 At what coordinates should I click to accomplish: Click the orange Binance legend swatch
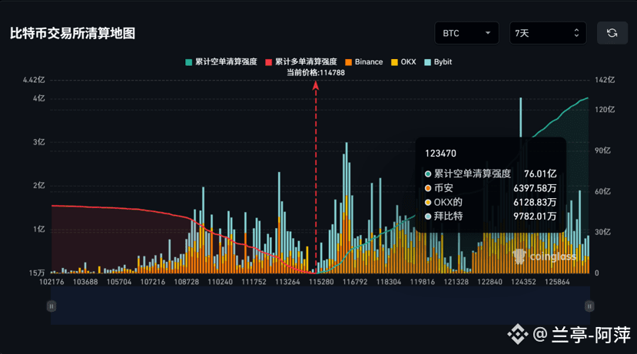[348, 62]
